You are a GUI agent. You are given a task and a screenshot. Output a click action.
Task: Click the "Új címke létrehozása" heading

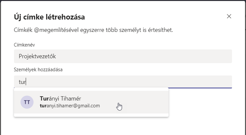coord(52,17)
